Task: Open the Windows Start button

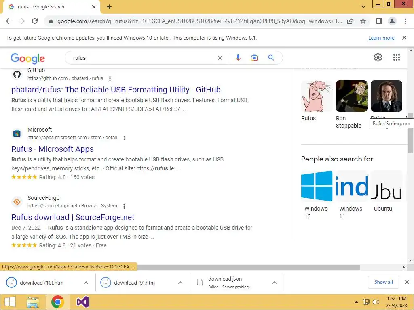Action: point(10,302)
